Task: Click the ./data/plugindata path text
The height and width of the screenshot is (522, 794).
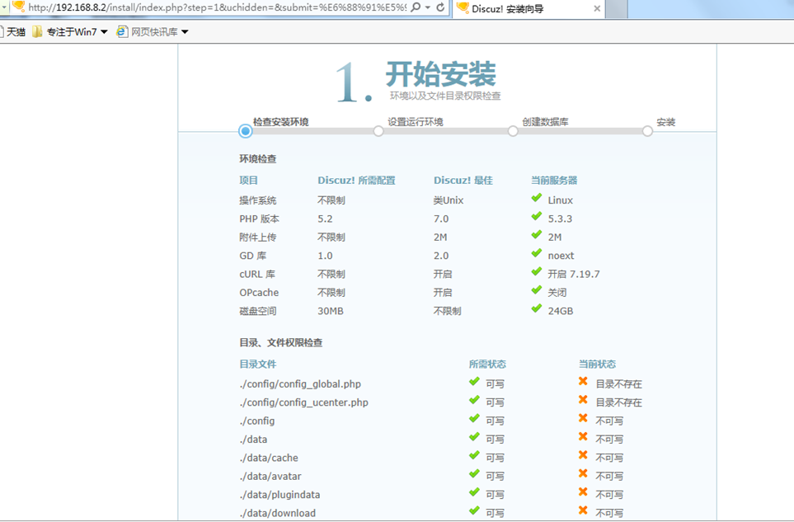Action: click(280, 495)
